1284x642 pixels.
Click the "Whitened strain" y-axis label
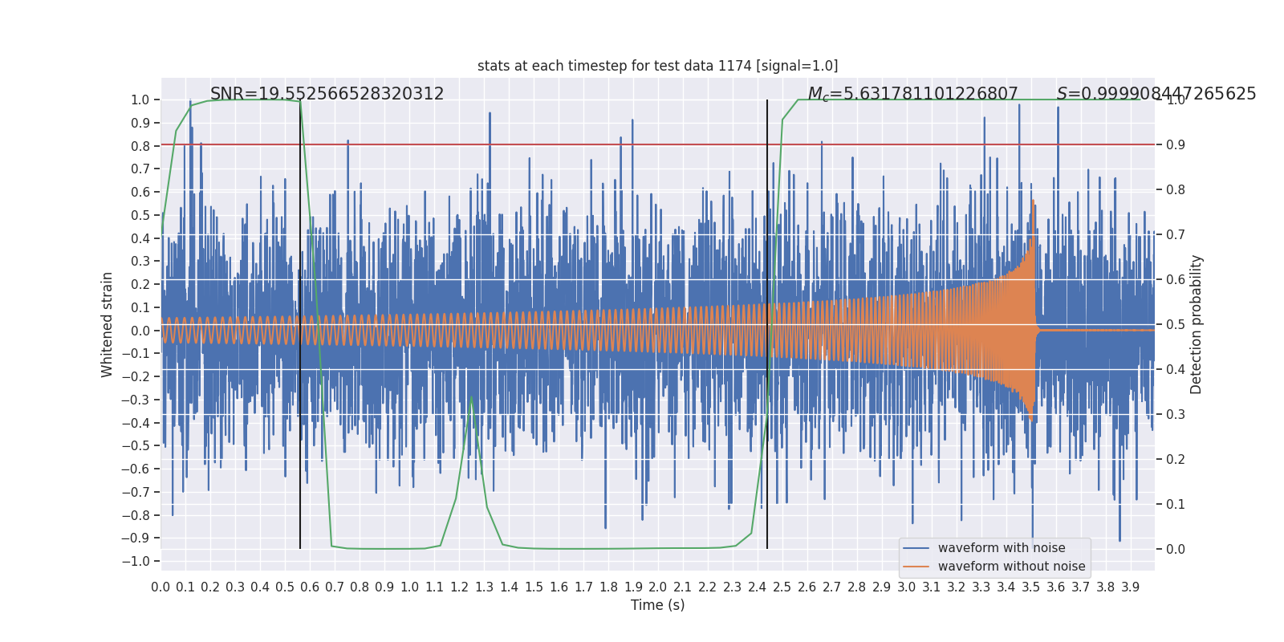pos(108,324)
